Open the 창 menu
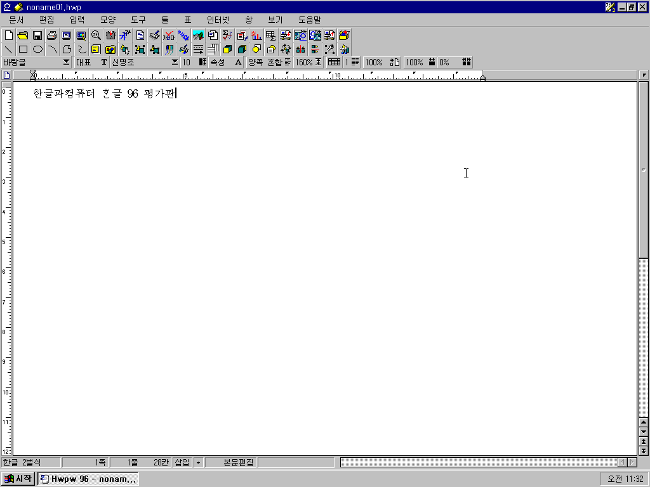Image resolution: width=650 pixels, height=487 pixels. click(x=249, y=20)
